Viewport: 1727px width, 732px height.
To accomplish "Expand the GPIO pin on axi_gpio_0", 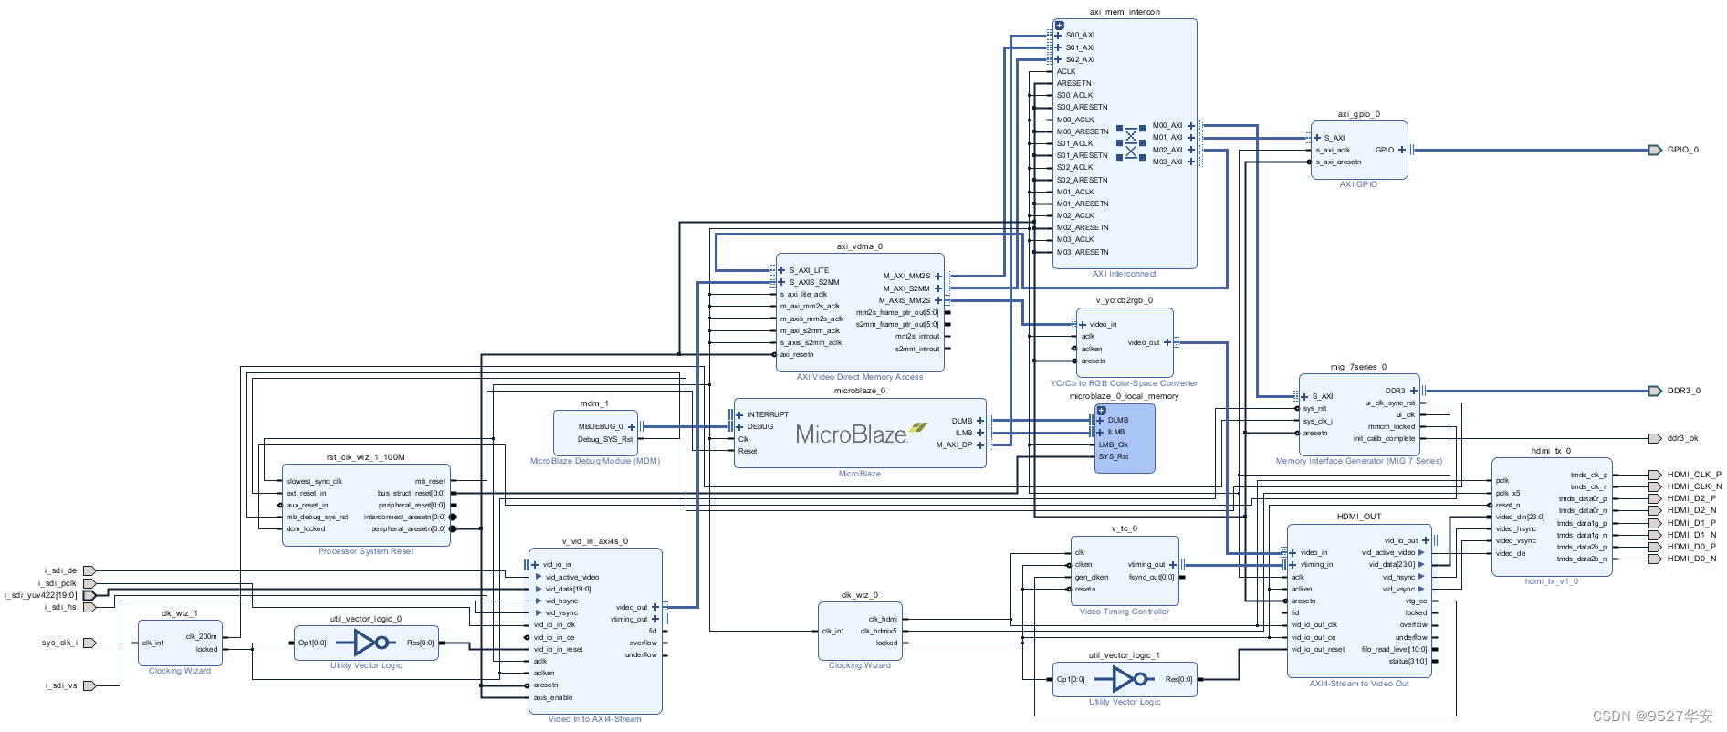I will click(1402, 150).
